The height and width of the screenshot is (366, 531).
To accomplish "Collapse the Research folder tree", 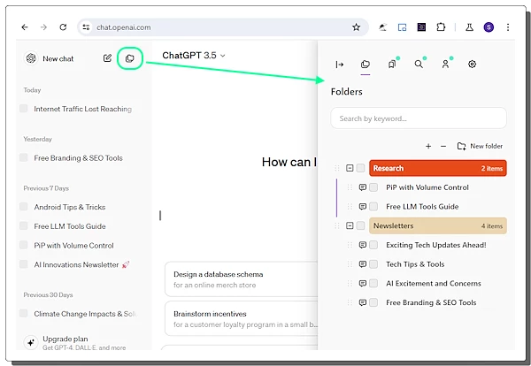I will [350, 168].
